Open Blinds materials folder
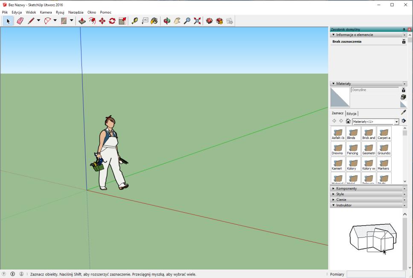413x278 pixels. tap(353, 133)
